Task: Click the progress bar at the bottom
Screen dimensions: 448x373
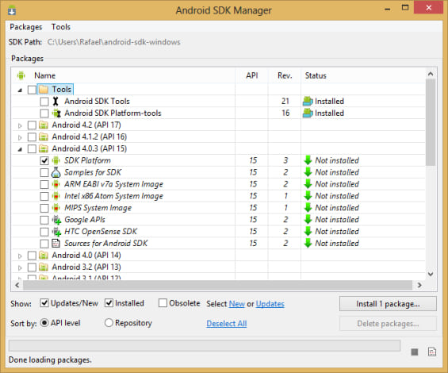Action: [205, 346]
